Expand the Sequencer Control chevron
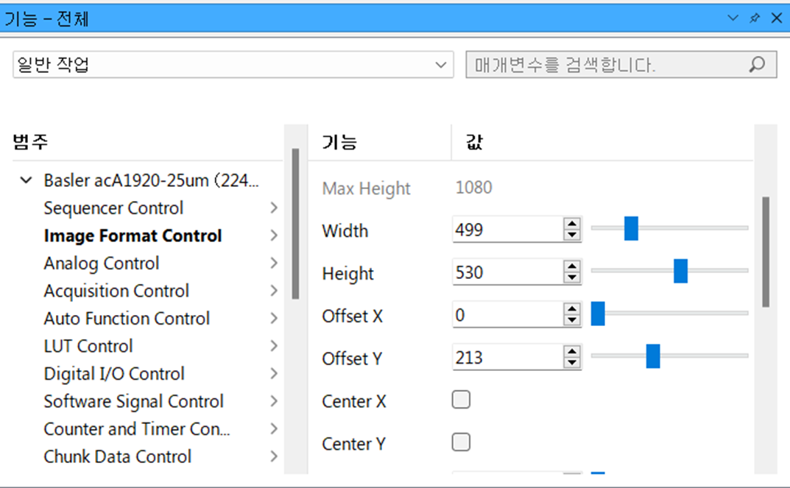This screenshot has height=488, width=790. pos(274,208)
